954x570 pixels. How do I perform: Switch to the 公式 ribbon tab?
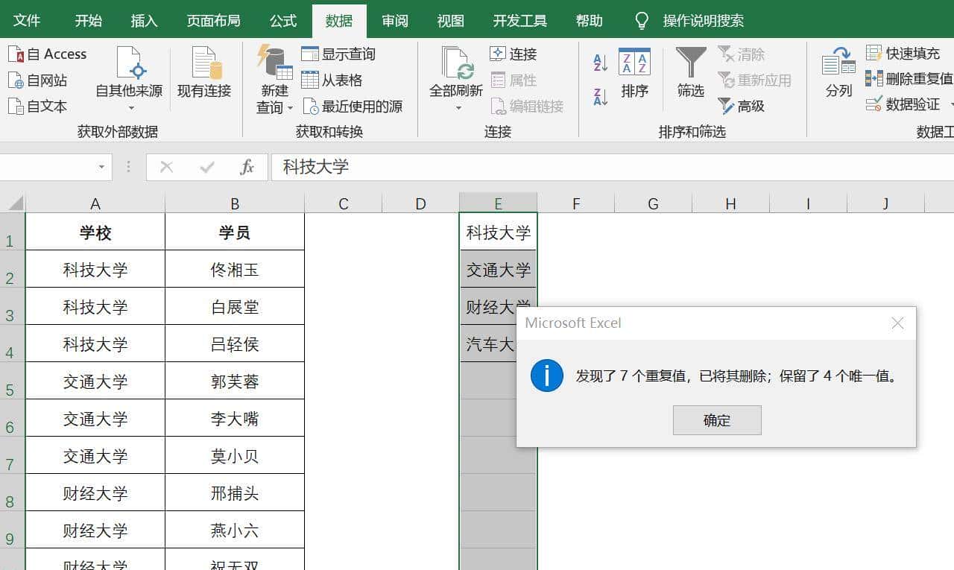point(282,20)
